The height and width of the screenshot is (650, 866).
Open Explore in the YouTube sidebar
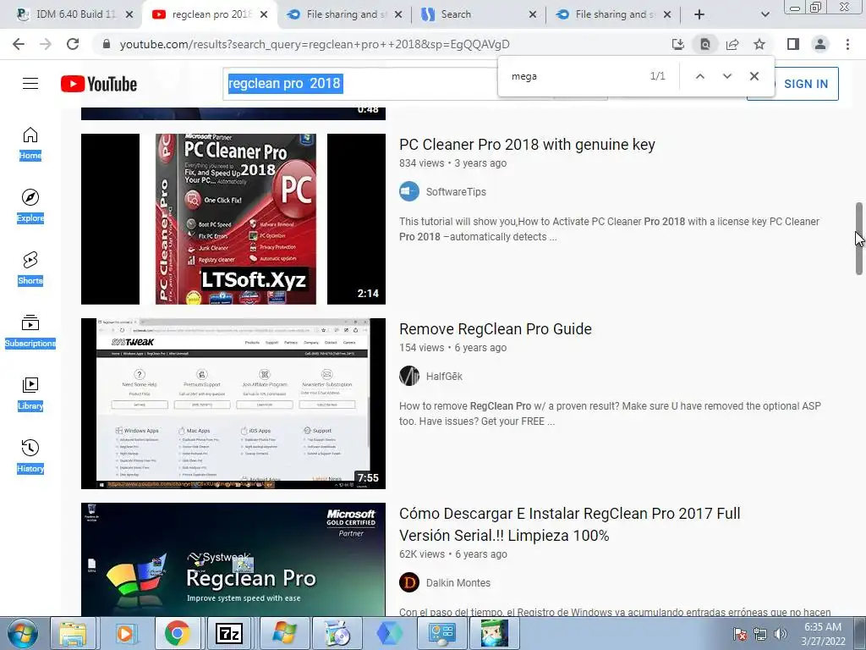click(x=30, y=206)
